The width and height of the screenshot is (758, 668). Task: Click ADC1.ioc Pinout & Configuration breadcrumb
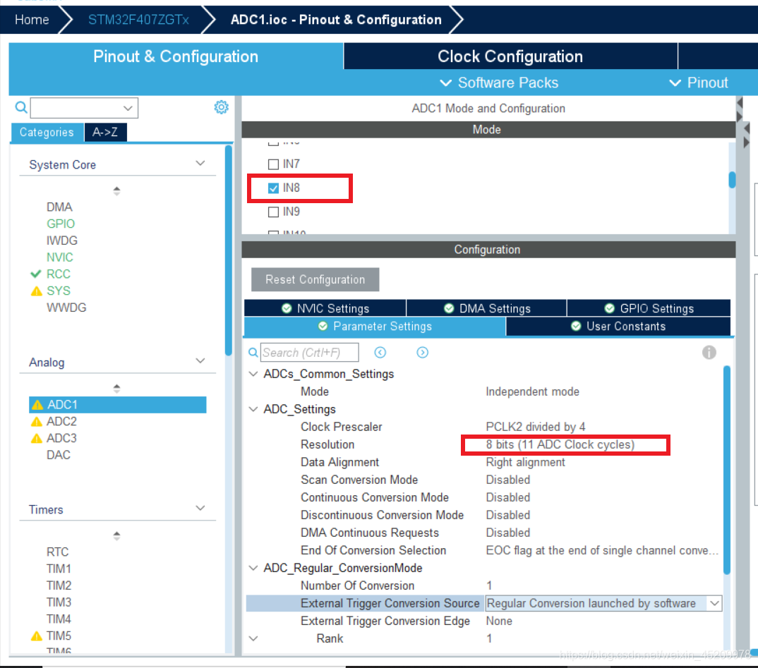point(336,20)
